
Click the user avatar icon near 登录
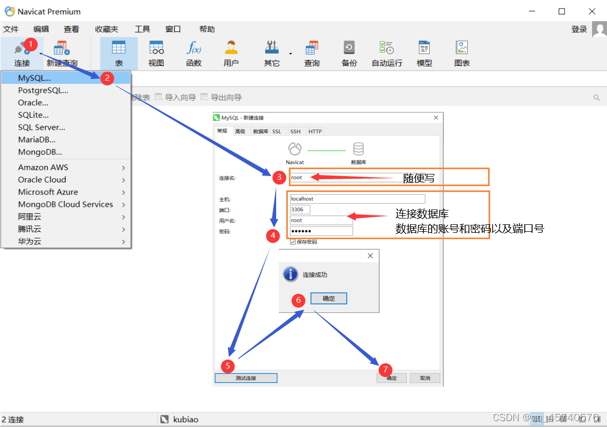coord(599,29)
